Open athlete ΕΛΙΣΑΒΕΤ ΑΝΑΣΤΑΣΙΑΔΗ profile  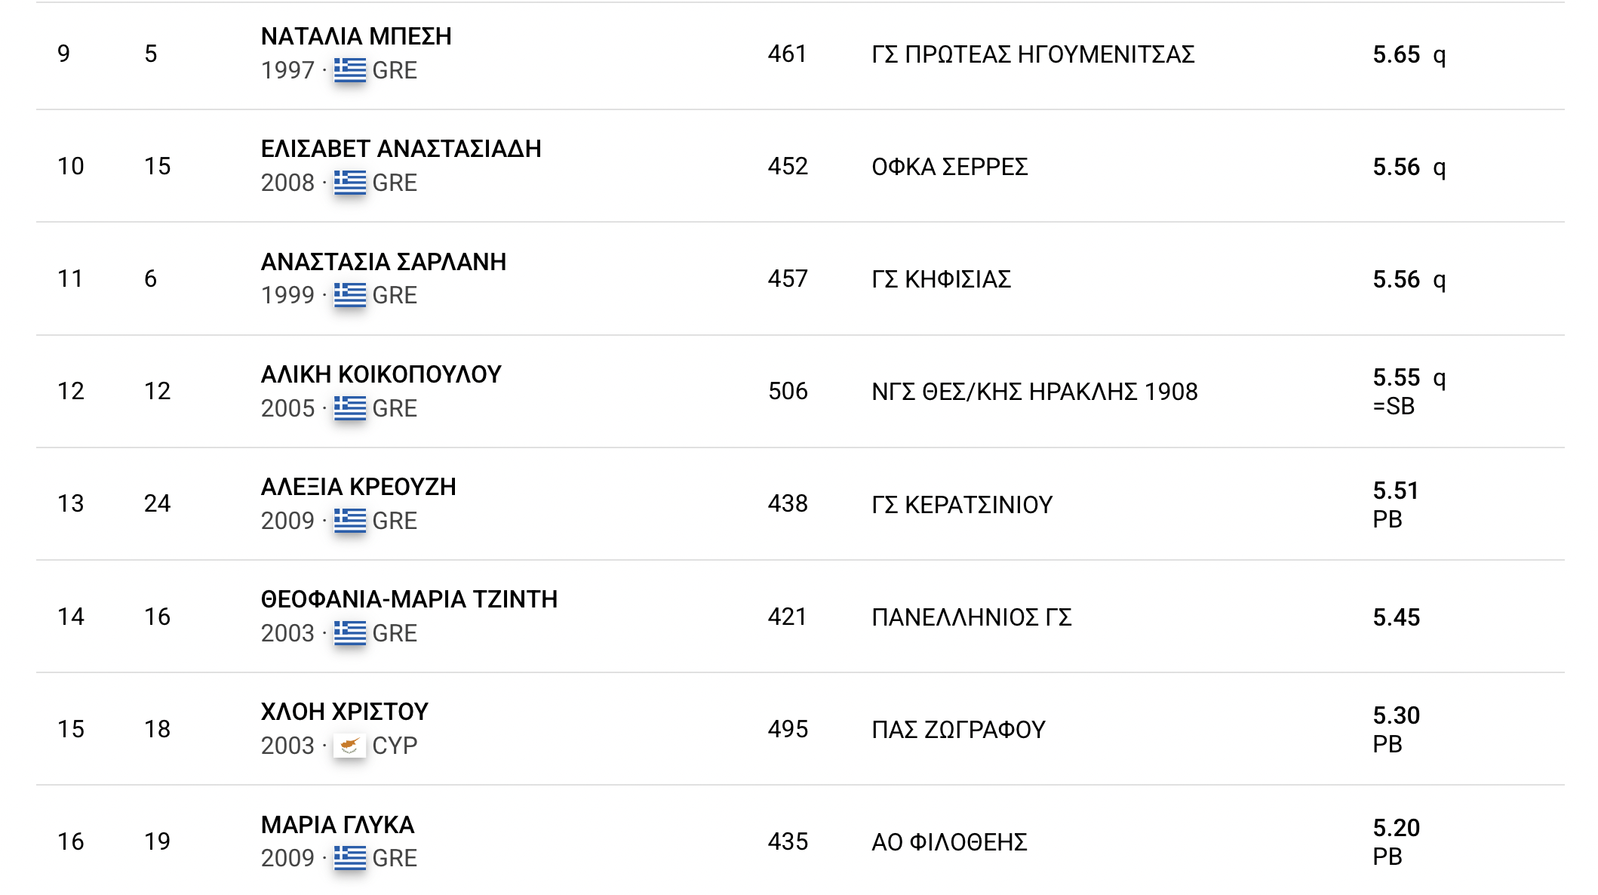click(401, 149)
